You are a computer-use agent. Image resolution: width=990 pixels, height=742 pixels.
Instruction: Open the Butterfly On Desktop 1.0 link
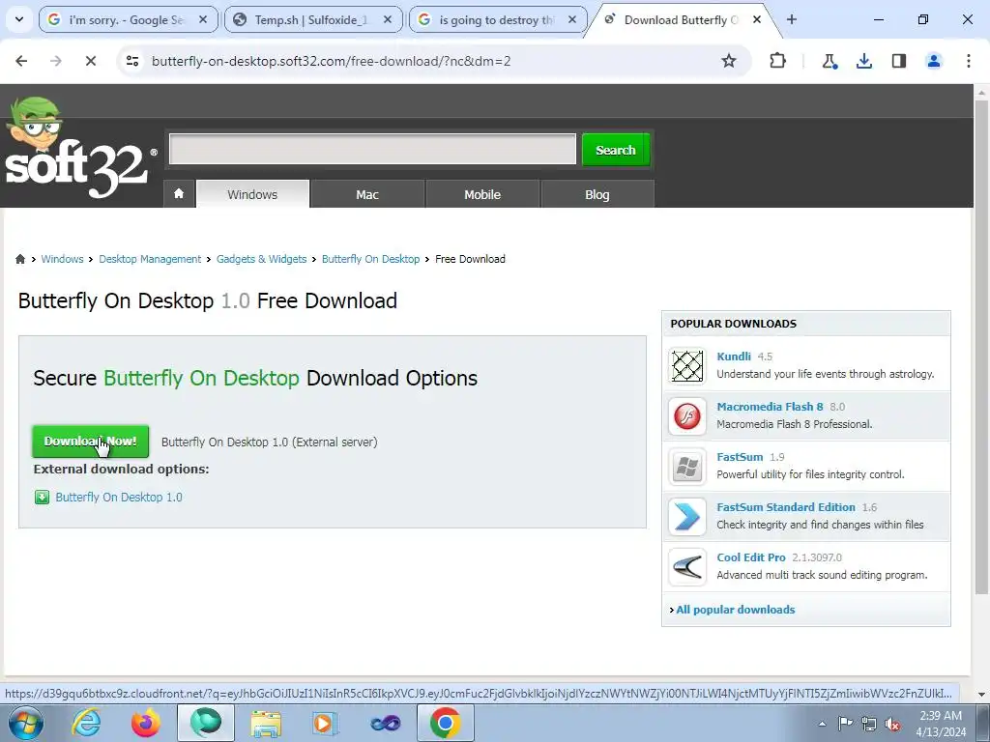click(x=119, y=498)
